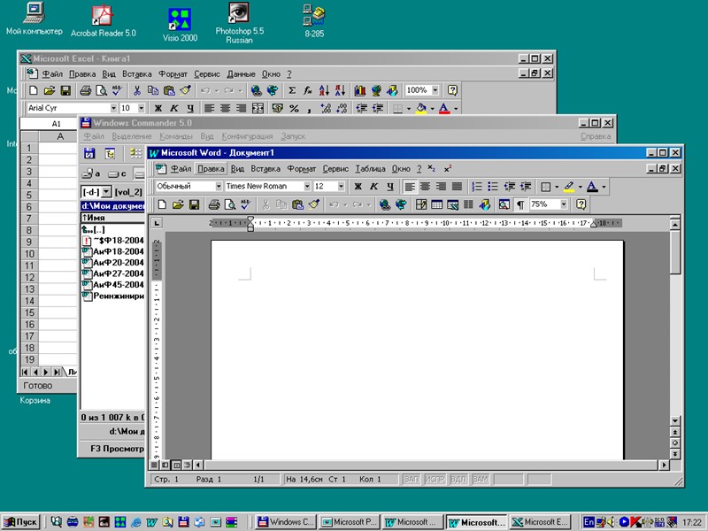The image size is (708, 531).
Task: Click Percent style icon in Excel
Action: pos(294,108)
